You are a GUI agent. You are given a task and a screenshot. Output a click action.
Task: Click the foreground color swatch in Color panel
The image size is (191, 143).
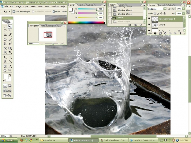pyautogui.click(x=71, y=10)
